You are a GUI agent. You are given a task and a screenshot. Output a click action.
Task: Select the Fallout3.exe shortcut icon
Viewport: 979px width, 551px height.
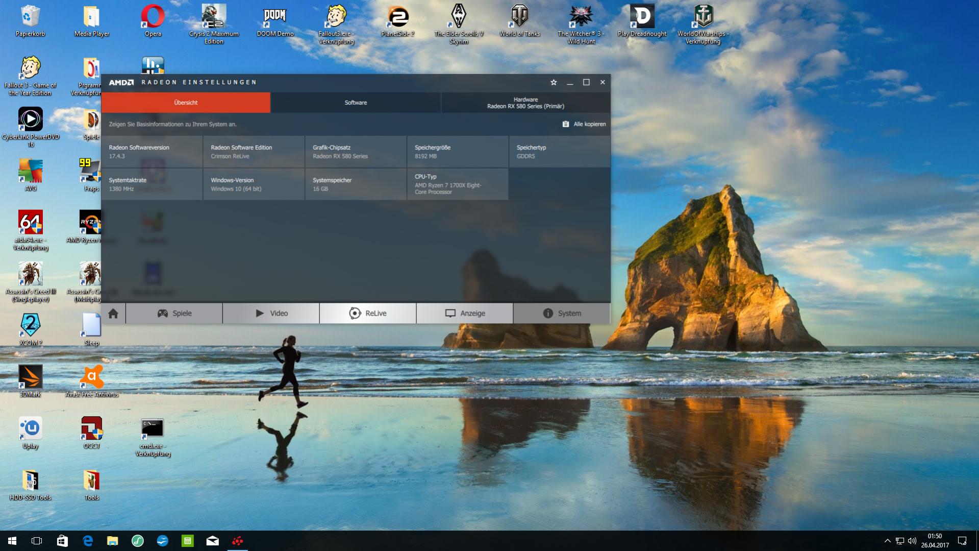click(x=336, y=25)
